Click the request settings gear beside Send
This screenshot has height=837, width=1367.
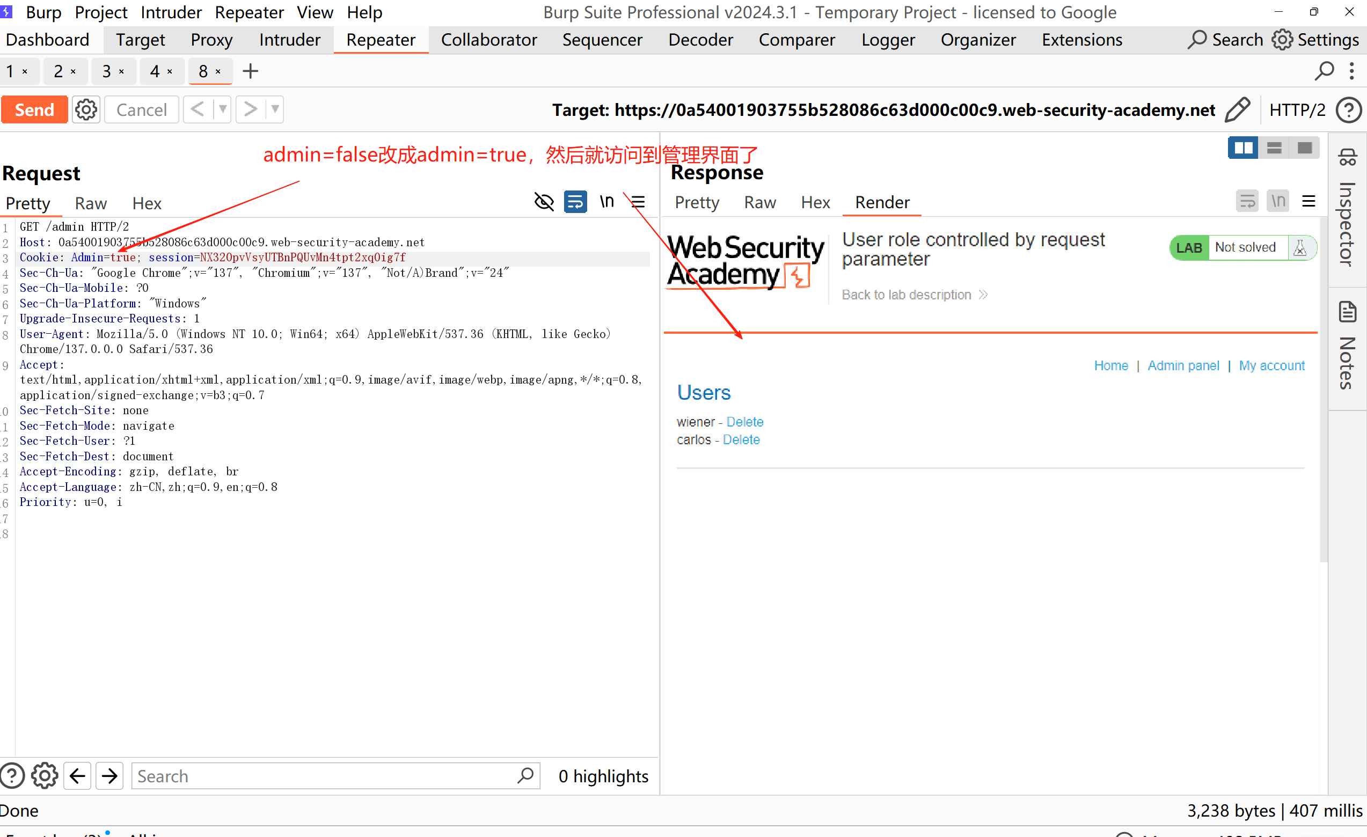(x=86, y=110)
